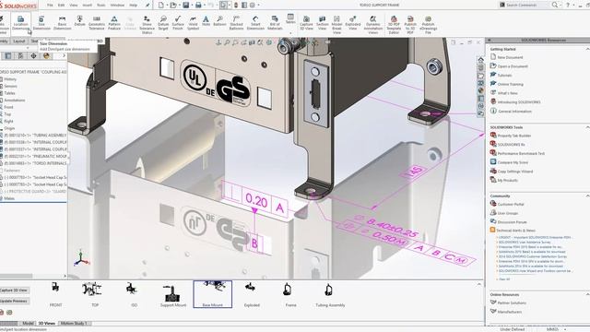Select the Exploded 3D view thumbnail
The height and width of the screenshot is (332, 590).
(x=252, y=294)
